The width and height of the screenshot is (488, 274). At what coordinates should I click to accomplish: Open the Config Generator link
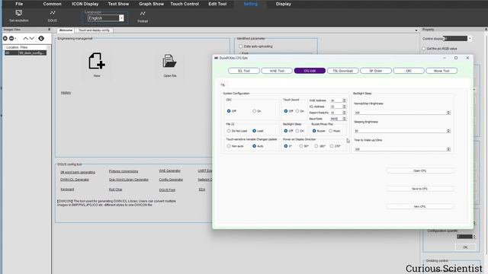pos(171,180)
